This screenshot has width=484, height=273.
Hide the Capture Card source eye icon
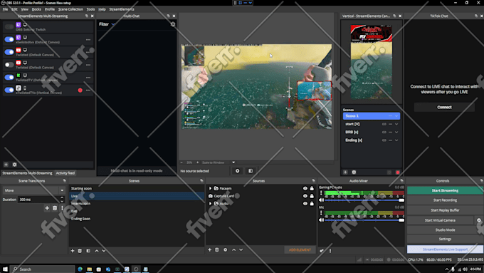pyautogui.click(x=305, y=196)
